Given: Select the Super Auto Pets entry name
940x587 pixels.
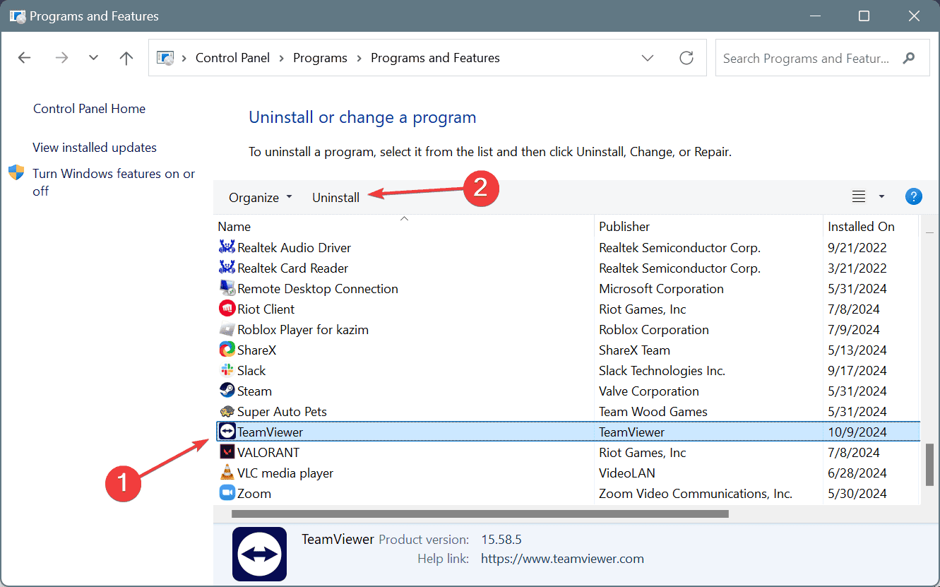Looking at the screenshot, I should point(282,411).
